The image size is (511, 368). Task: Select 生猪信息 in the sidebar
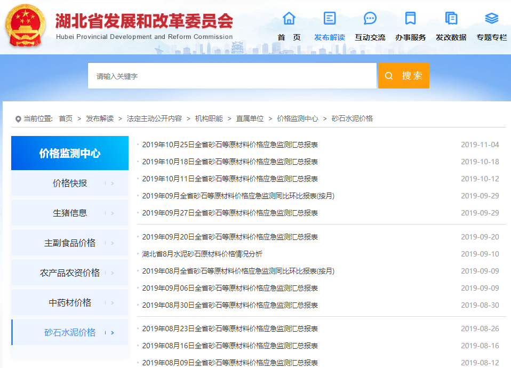(x=70, y=213)
